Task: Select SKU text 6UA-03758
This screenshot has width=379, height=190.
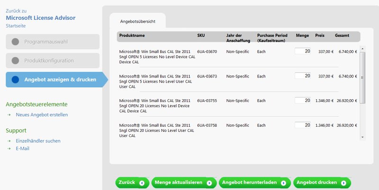Action: 207,125
